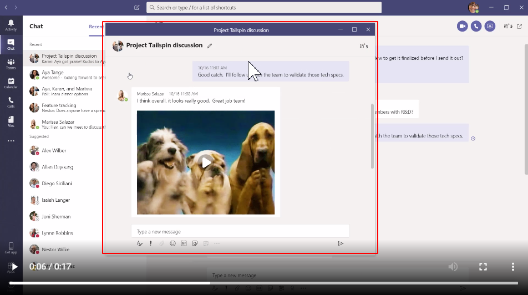The height and width of the screenshot is (295, 528).
Task: Schedule a meeting icon in pop-out compose bar
Action: pos(206,243)
